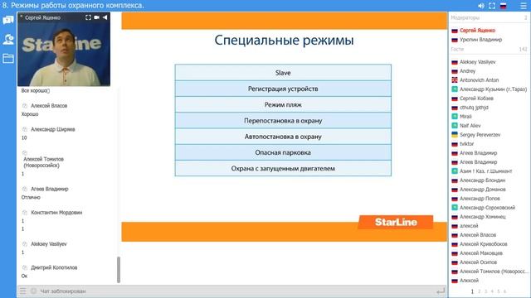Mute webinar sound in the top bar
The image size is (531, 298).
coord(481,6)
